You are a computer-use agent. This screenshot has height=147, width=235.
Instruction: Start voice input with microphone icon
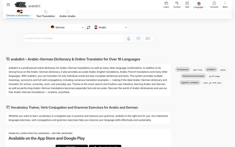(x=129, y=39)
